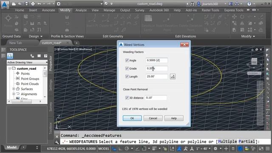
Task: Toggle polar tracking in status bar
Action: point(127,148)
